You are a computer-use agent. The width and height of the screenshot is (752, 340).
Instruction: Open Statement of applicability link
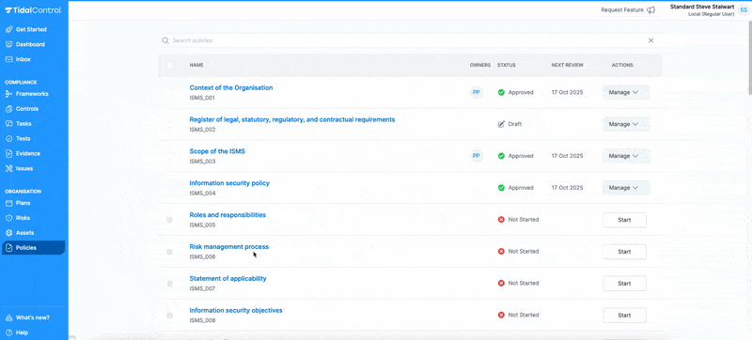pos(227,279)
